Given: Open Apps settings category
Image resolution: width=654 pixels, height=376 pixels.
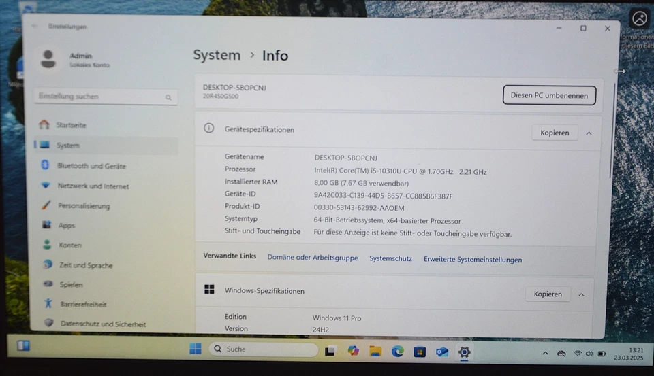Looking at the screenshot, I should click(66, 225).
